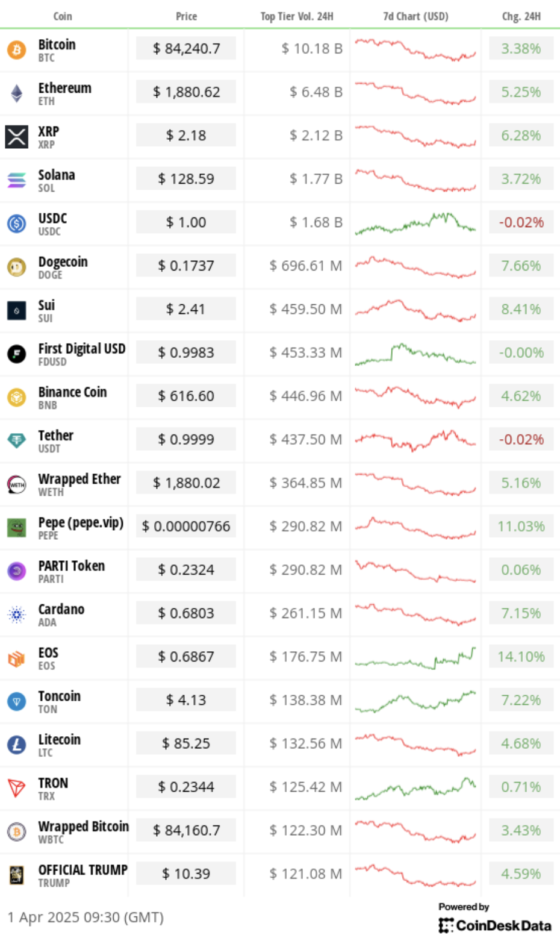Click the Solana striped logo icon
Image resolution: width=560 pixels, height=935 pixels.
[x=16, y=180]
